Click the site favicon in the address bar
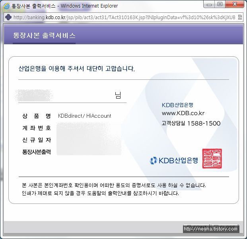The width and height of the screenshot is (247, 239). click(8, 17)
